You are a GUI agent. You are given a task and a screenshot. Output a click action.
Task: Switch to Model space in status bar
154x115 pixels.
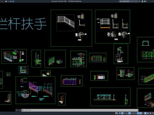[x=116, y=113]
